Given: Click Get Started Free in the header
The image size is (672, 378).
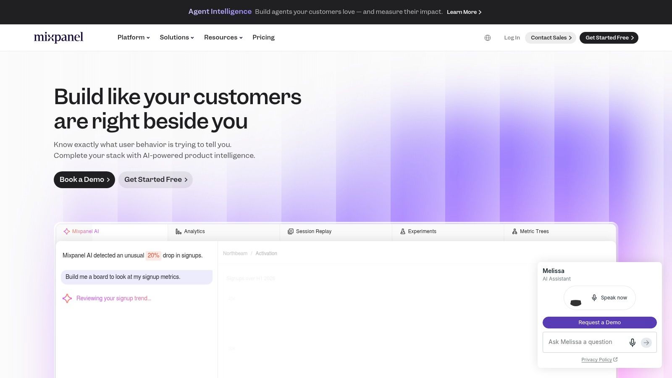Looking at the screenshot, I should (x=609, y=38).
